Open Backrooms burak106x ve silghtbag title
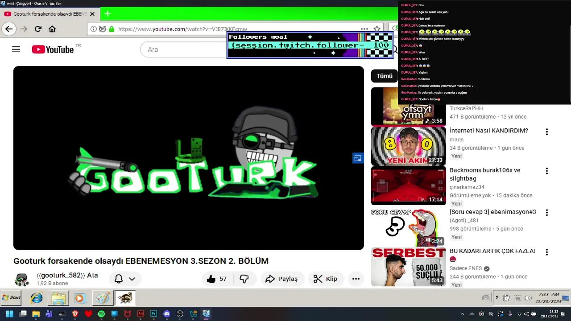The width and height of the screenshot is (571, 321). pyautogui.click(x=485, y=174)
